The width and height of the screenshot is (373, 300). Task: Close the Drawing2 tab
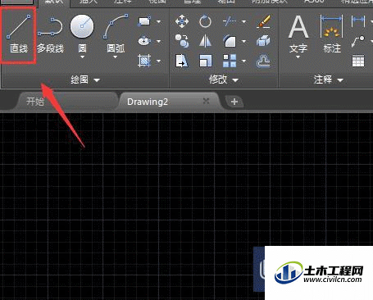[x=207, y=101]
